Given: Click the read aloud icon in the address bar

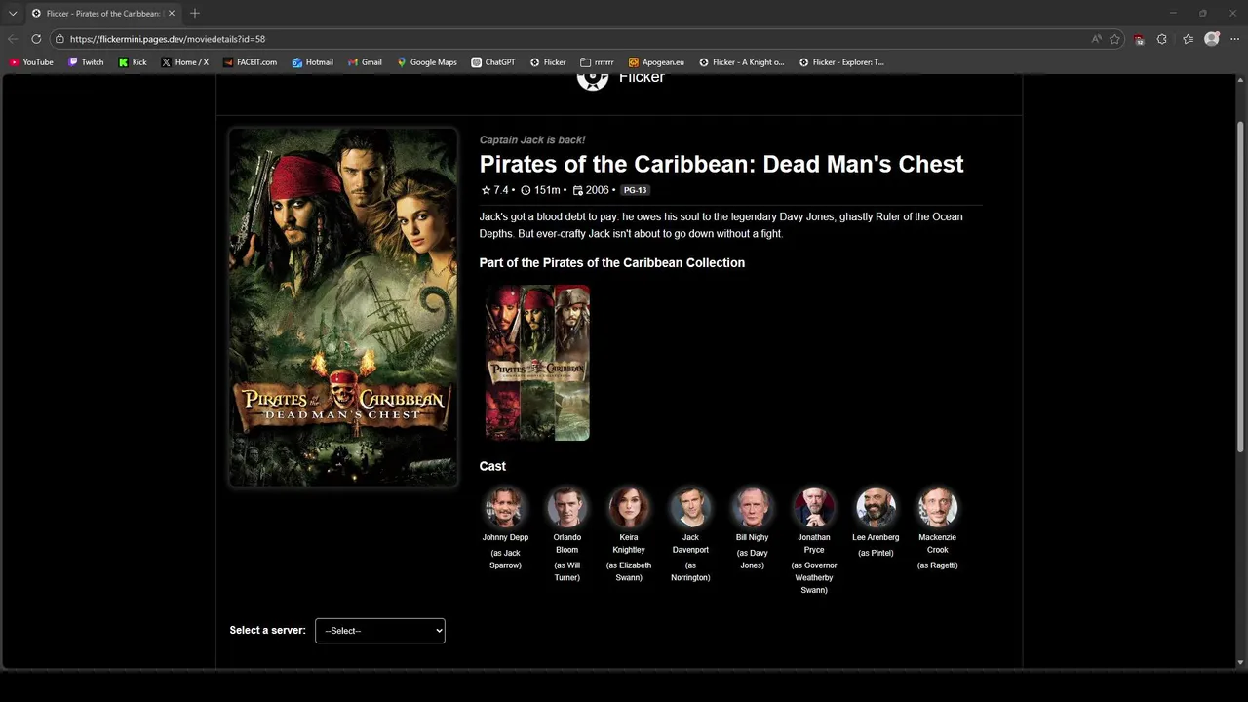Looking at the screenshot, I should coord(1096,39).
